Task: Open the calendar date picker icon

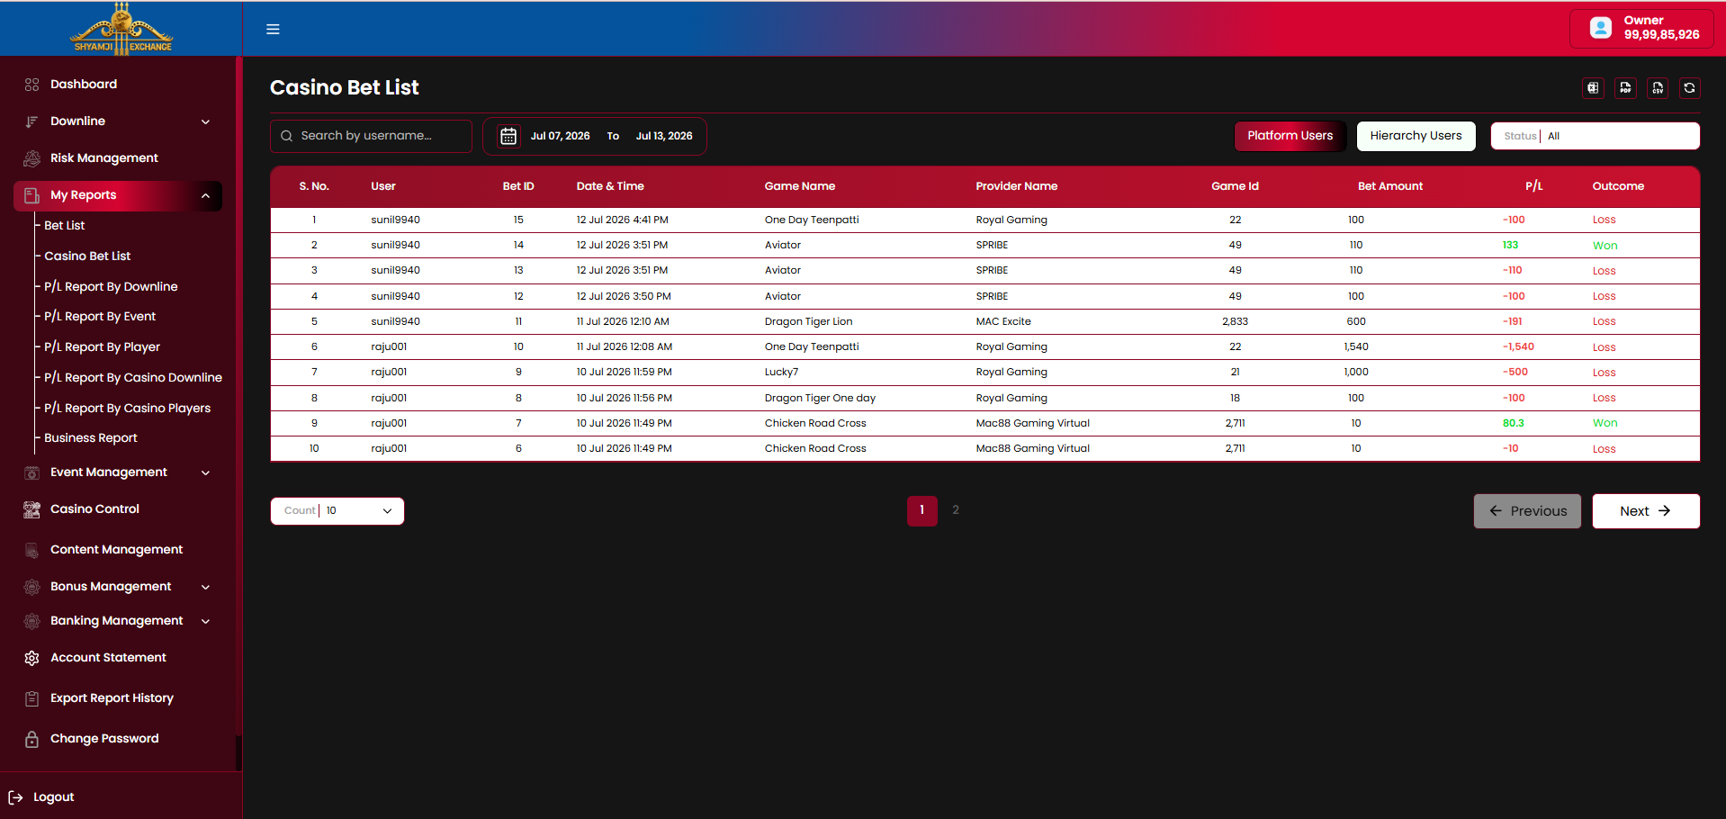Action: [x=508, y=136]
